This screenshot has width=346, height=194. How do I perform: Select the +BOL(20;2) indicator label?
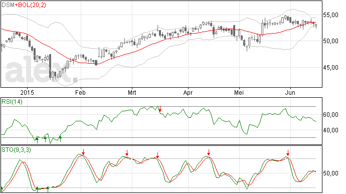(31, 5)
